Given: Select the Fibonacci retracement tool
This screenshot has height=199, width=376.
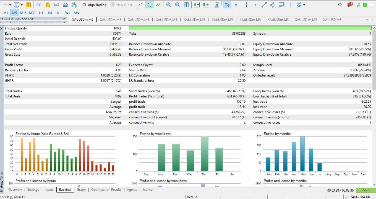Looking at the screenshot, I should click(282, 5).
